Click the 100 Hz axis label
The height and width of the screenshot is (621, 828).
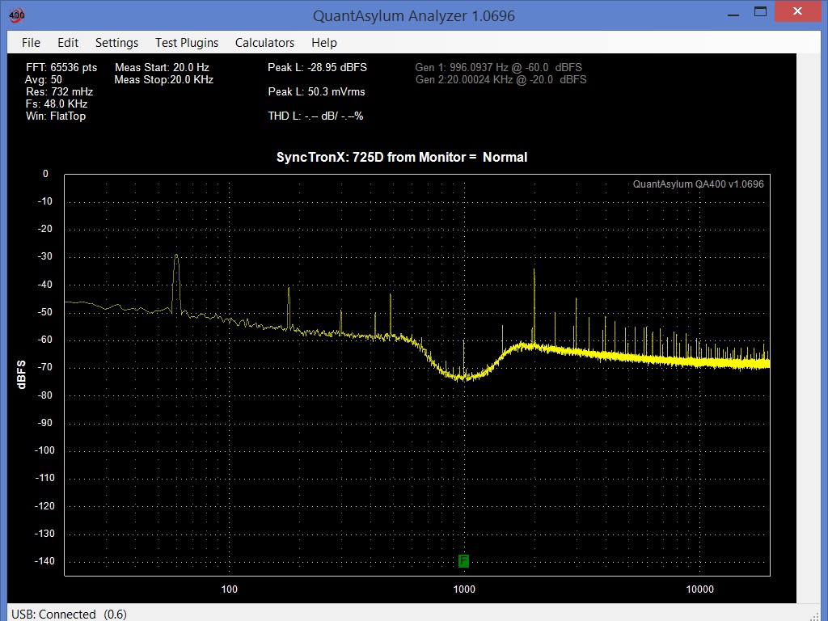coord(229,589)
